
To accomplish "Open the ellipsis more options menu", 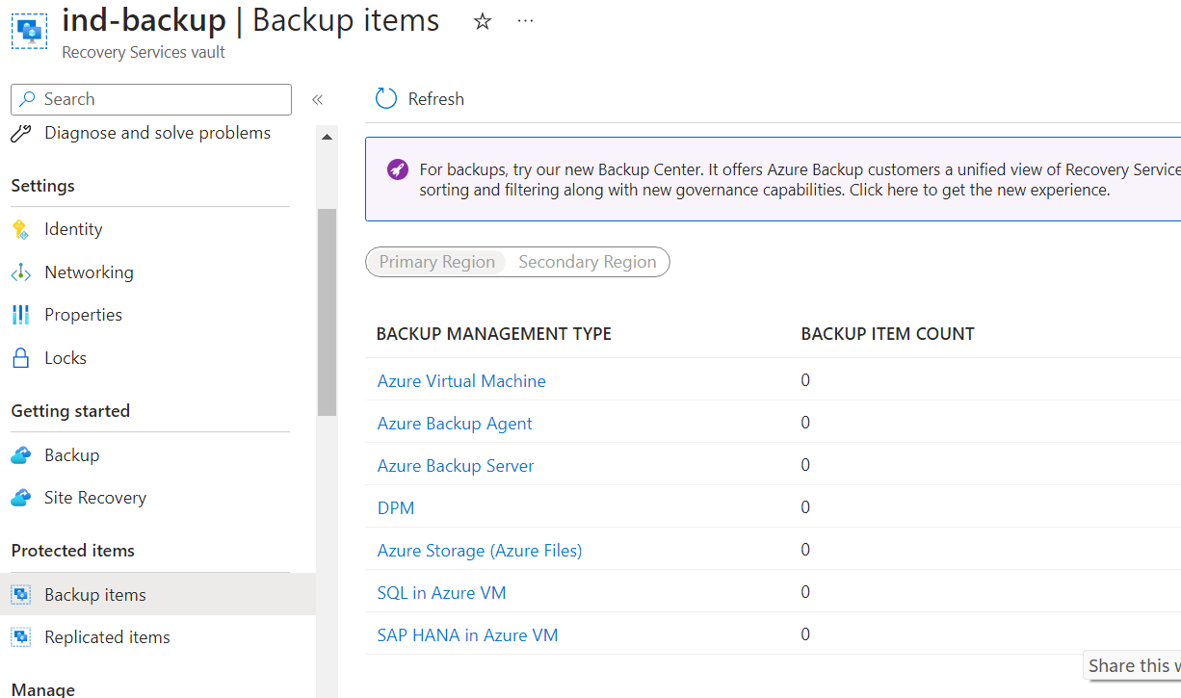I will (x=525, y=20).
